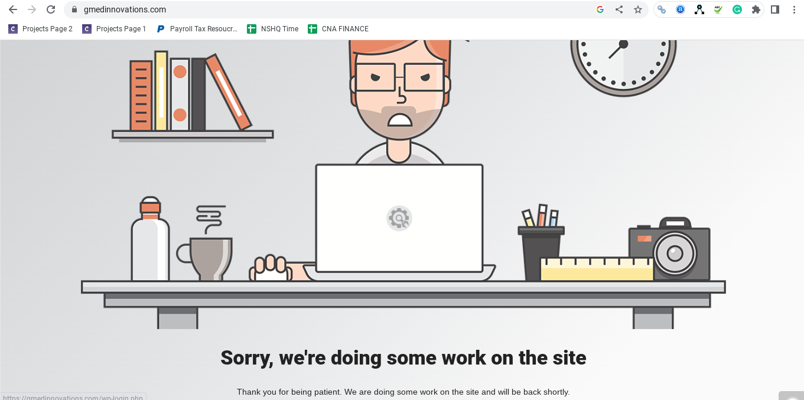Open the Payroll Tax Resource bookmark
Image resolution: width=804 pixels, height=400 pixels.
pyautogui.click(x=197, y=28)
